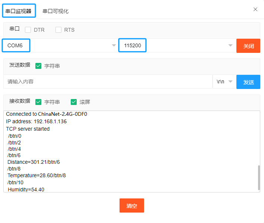264x223 pixels.
Task: Click the 清空 button to clear output
Action: [131, 206]
